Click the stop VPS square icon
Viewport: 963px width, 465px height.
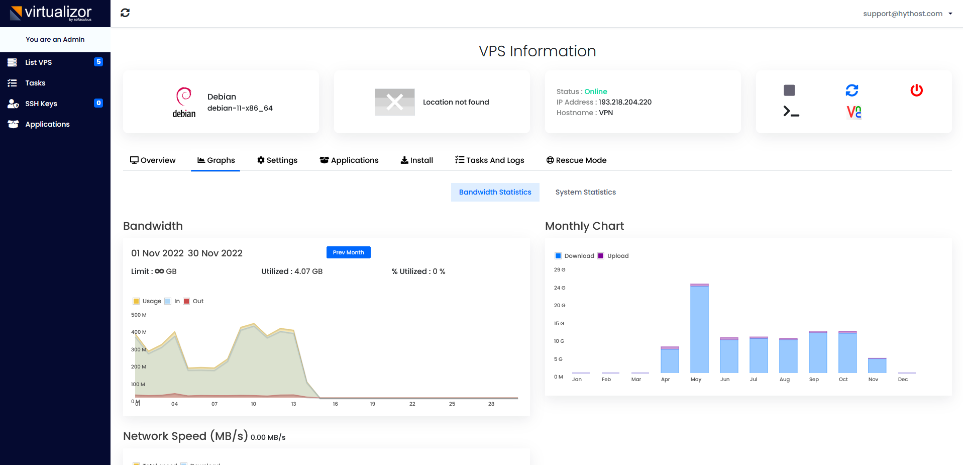pos(789,90)
